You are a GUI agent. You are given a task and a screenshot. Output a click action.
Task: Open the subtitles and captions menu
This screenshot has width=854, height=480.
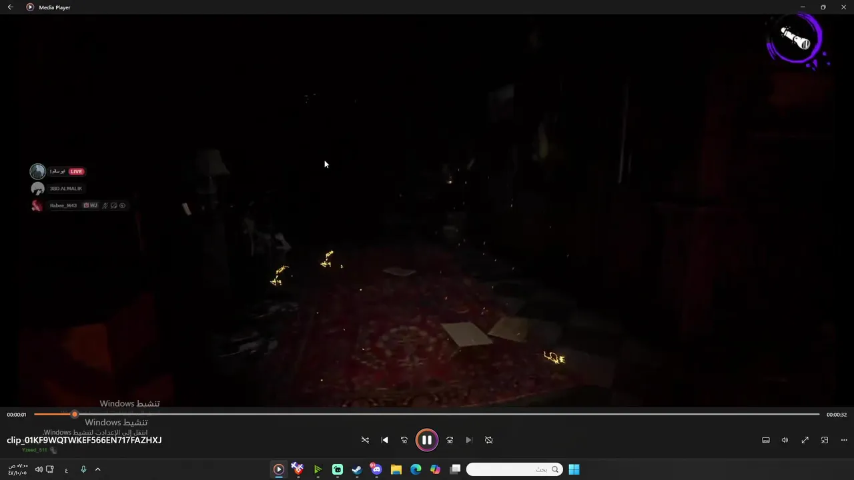(x=766, y=440)
